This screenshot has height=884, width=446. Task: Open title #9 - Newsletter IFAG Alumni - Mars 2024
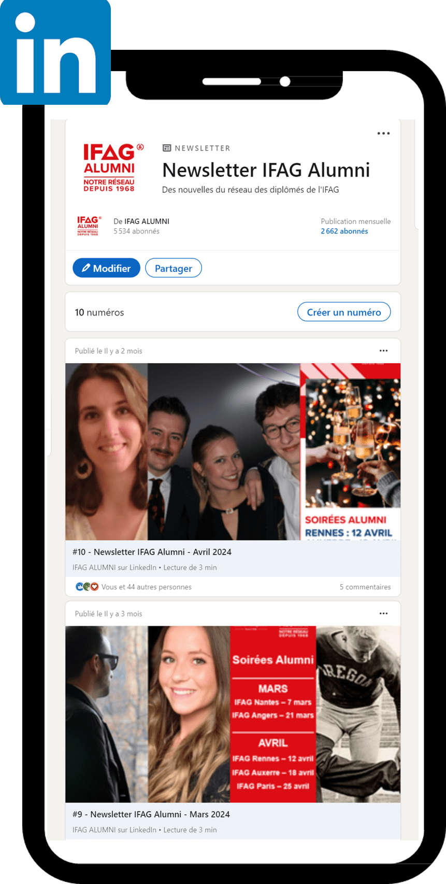point(151,814)
